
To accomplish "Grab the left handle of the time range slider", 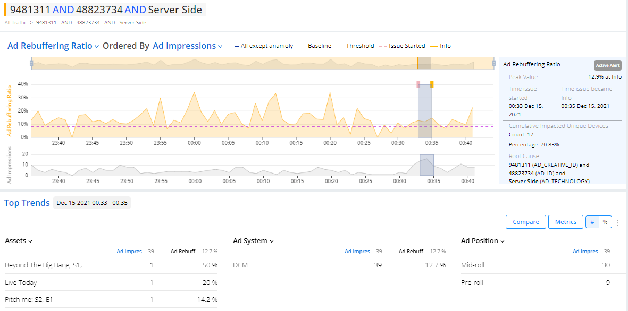I will click(31, 63).
